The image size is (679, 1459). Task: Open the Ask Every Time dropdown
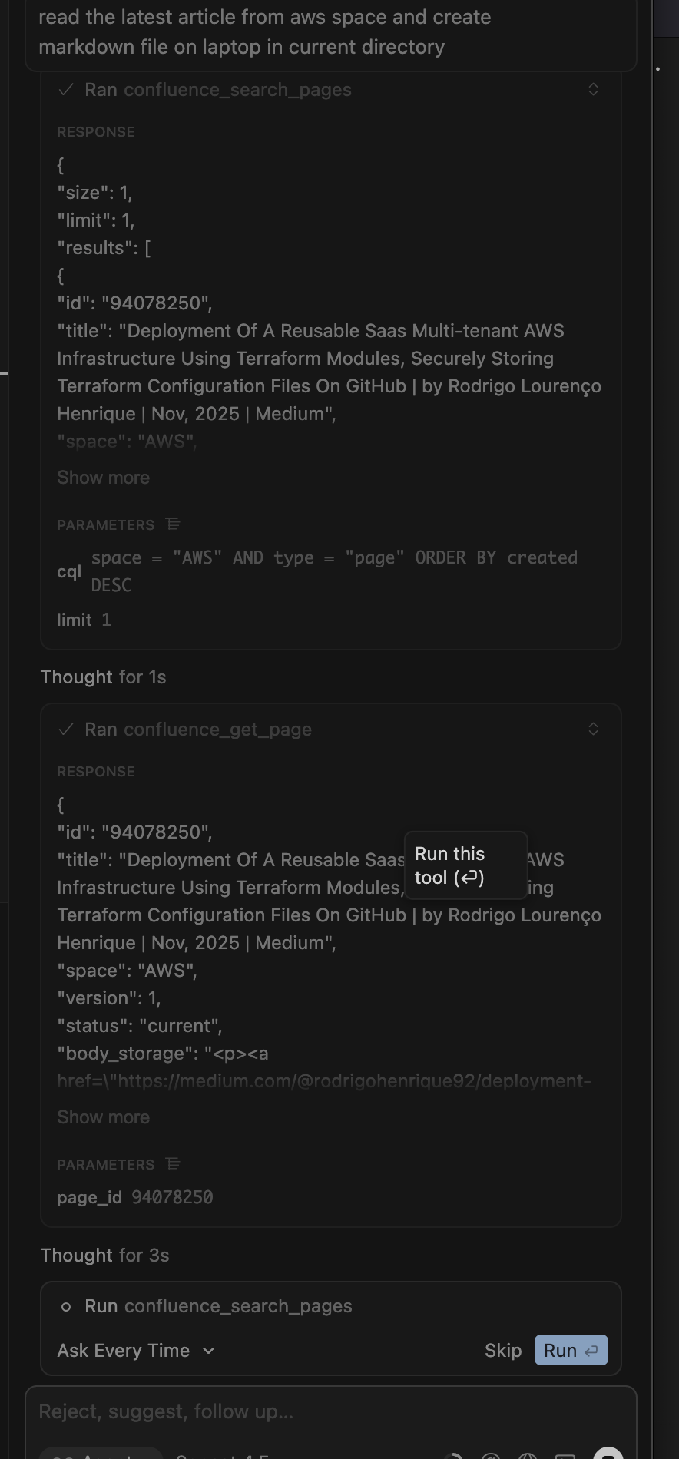(136, 1350)
